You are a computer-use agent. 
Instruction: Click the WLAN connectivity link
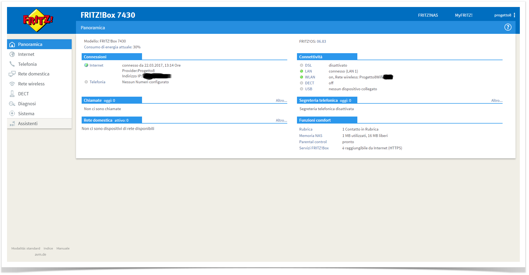click(310, 77)
